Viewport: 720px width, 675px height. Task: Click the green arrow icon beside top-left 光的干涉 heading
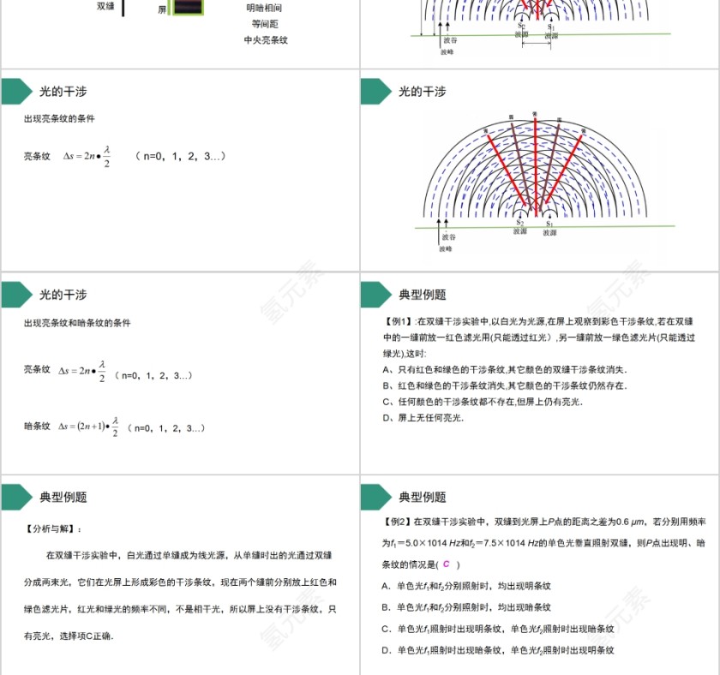coord(19,92)
